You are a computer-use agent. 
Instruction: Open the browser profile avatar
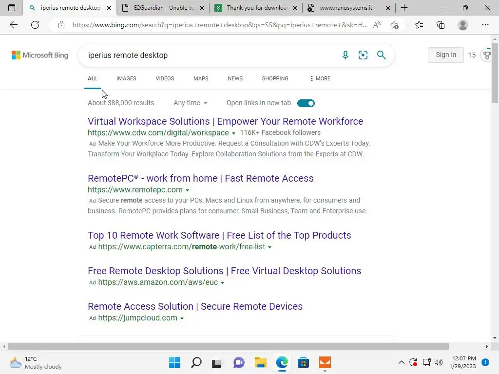click(463, 25)
